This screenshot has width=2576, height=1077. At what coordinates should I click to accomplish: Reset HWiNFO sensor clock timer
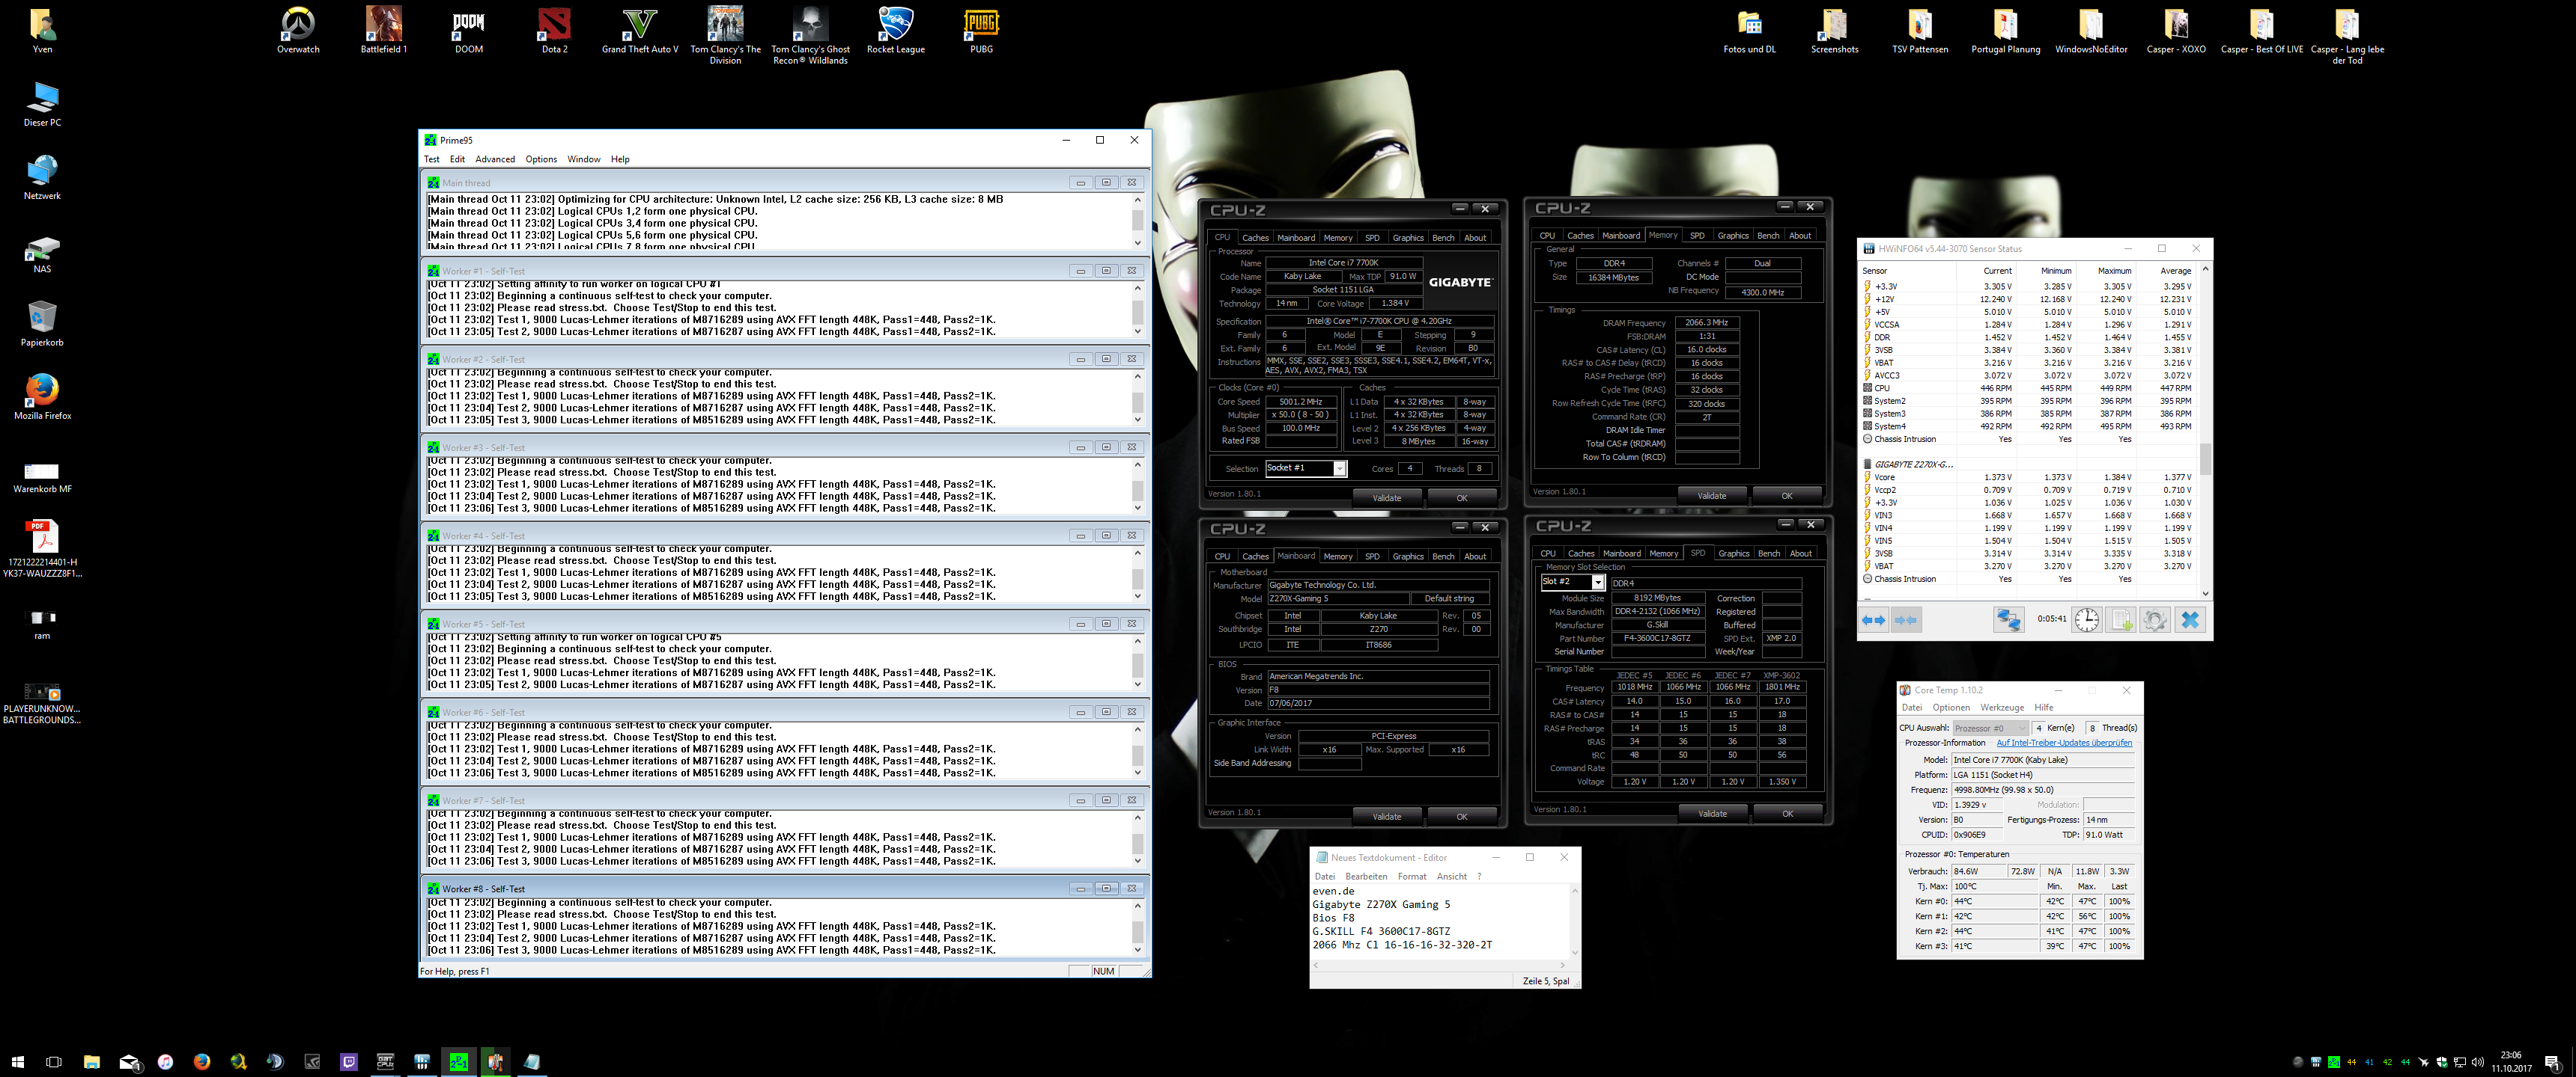(x=2086, y=621)
